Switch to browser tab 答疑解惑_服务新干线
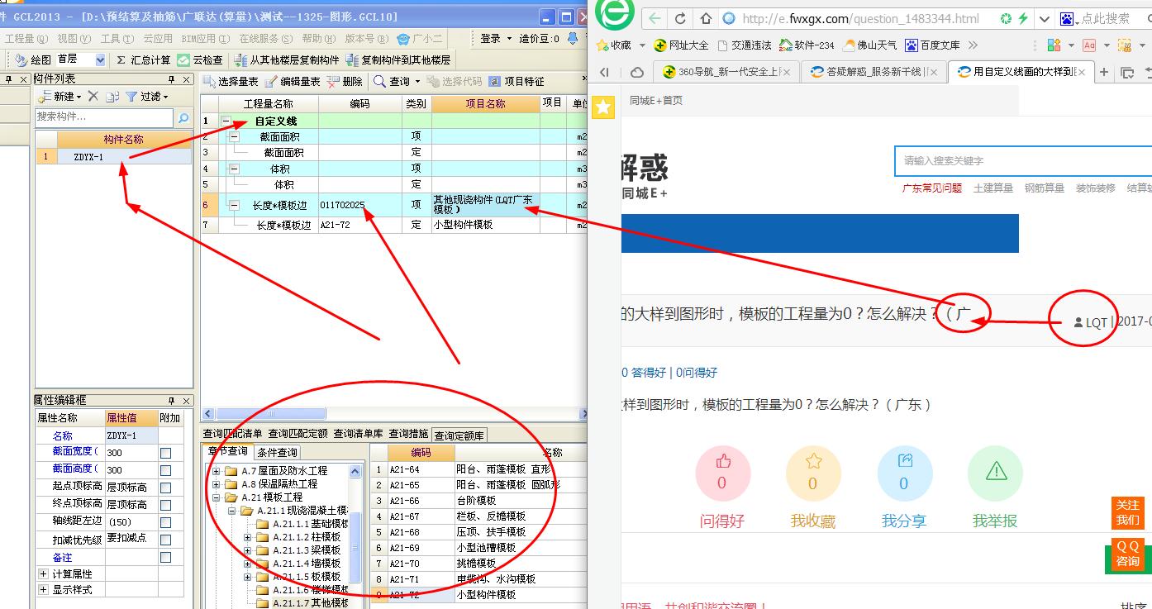This screenshot has width=1152, height=609. 873,72
